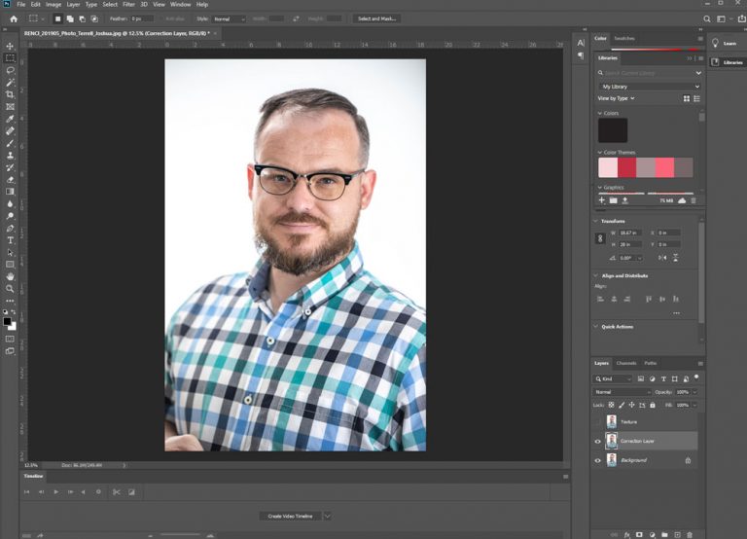Click Create Video Timeline button
The height and width of the screenshot is (539, 747).
click(290, 516)
